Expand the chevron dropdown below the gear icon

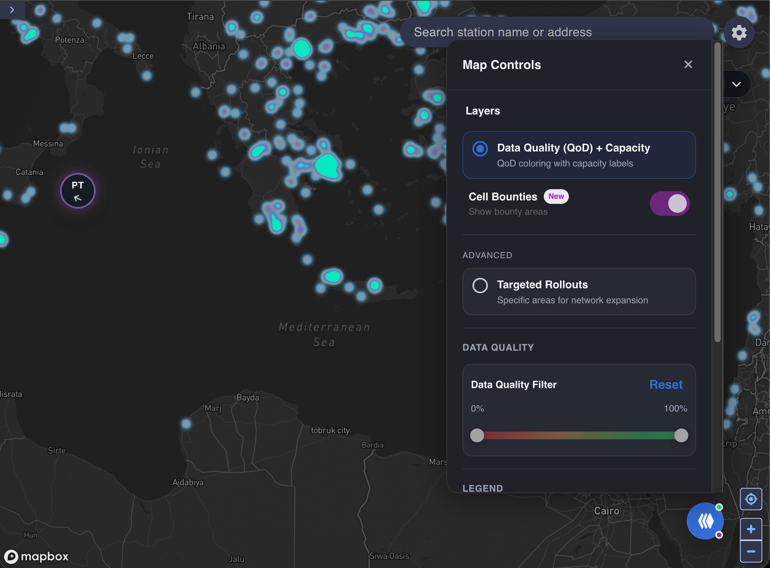(x=736, y=84)
